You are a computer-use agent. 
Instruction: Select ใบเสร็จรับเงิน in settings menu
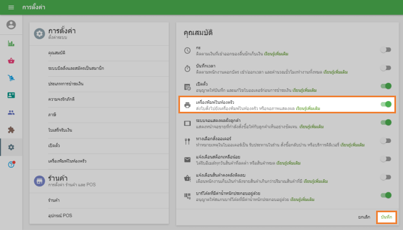[x=60, y=131]
